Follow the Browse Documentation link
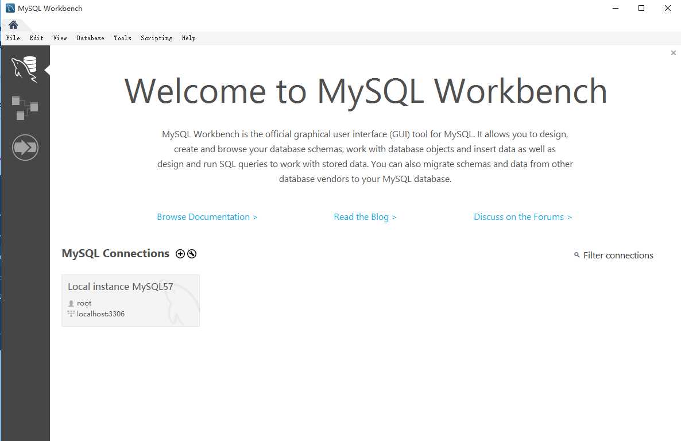The height and width of the screenshot is (441, 681). click(207, 217)
